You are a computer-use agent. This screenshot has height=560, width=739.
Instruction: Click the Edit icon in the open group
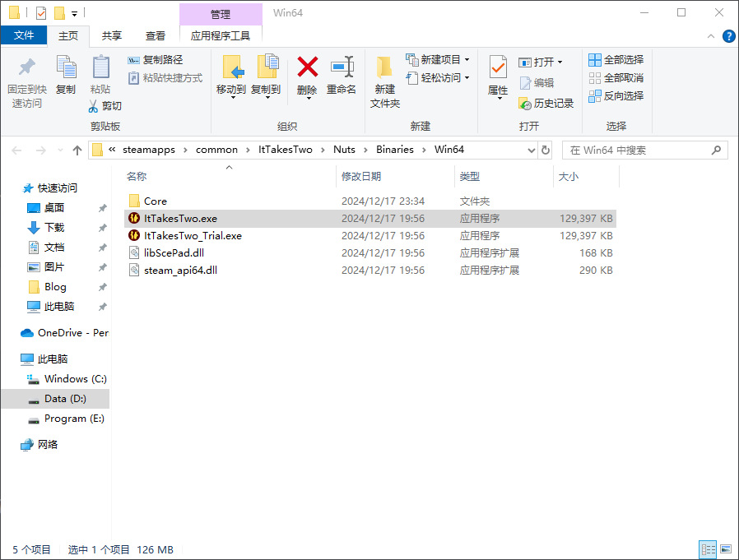click(x=525, y=83)
